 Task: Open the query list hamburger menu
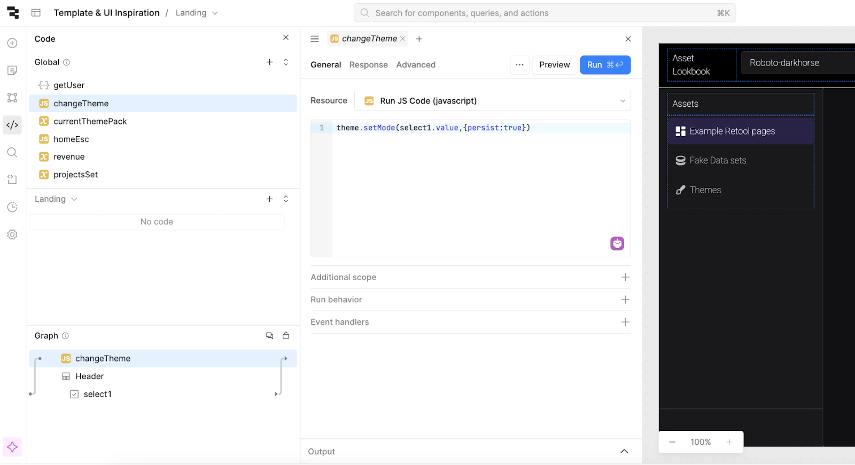[x=315, y=39]
